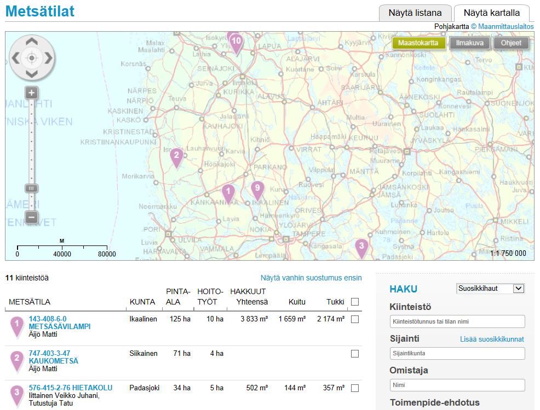Click map marker 2 near Isojoki

click(176, 158)
